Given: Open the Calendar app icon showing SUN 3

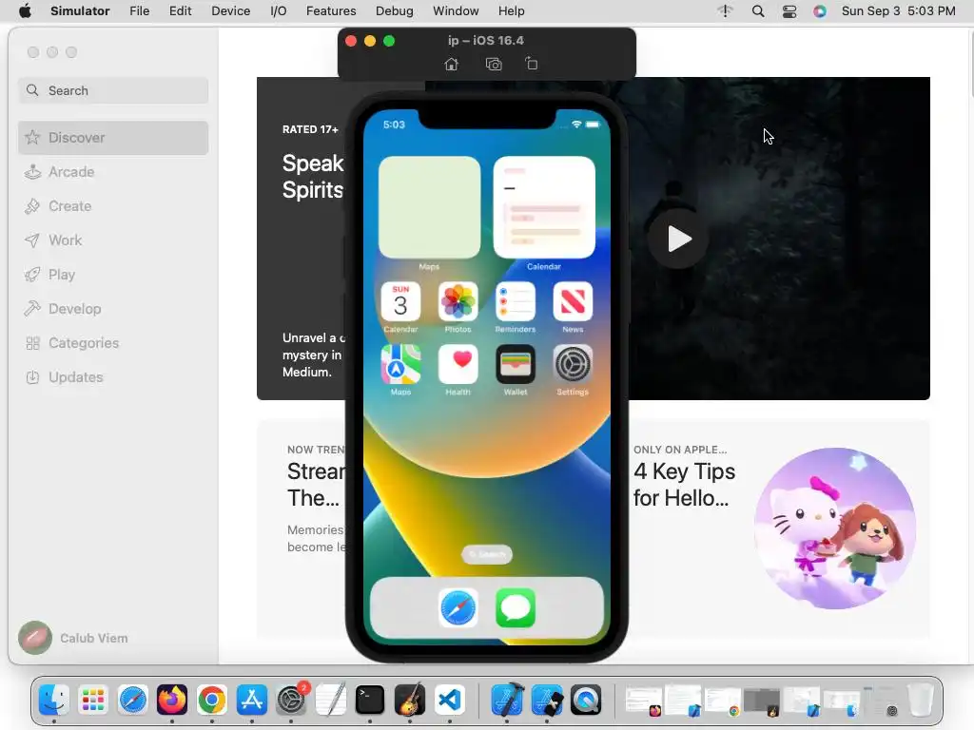Looking at the screenshot, I should (400, 301).
